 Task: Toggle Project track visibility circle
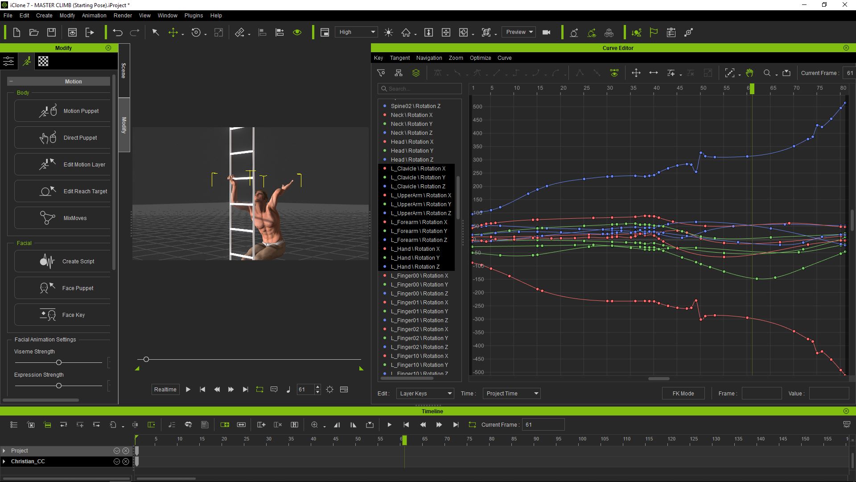(x=117, y=450)
